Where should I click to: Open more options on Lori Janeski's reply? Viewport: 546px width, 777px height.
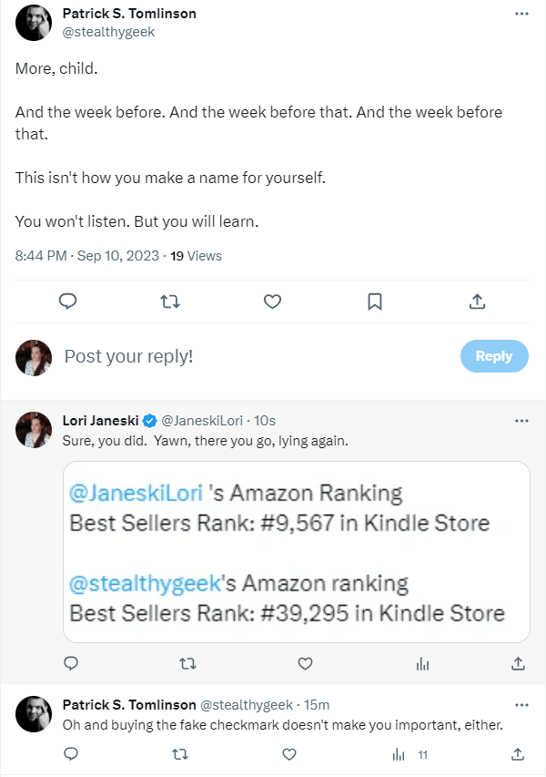(521, 421)
